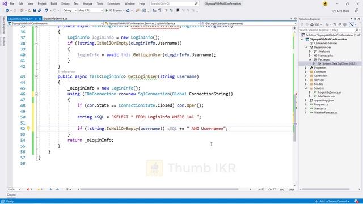363x204 pixels.
Task: Open the Output panel tab
Action: pos(11,195)
